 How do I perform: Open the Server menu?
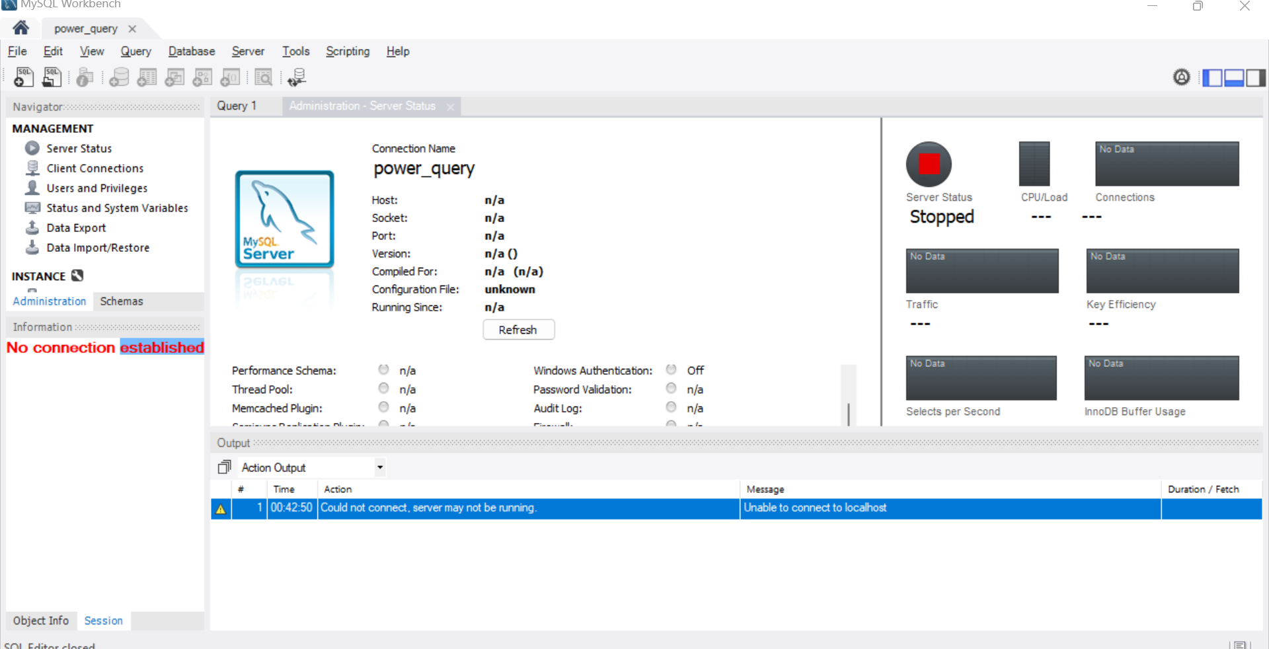pyautogui.click(x=248, y=51)
